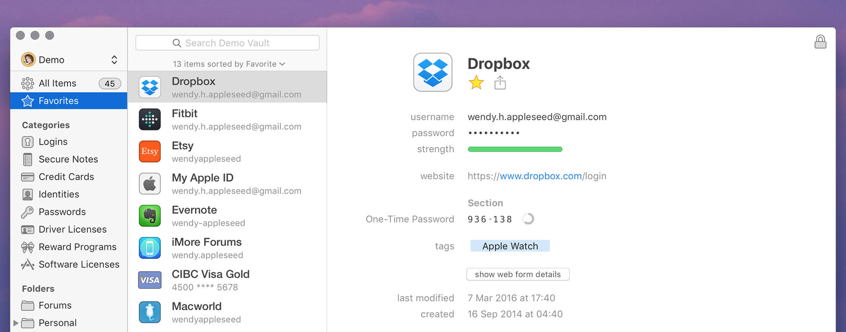Select the Evernote elephant icon
Image resolution: width=846 pixels, height=332 pixels.
(150, 216)
